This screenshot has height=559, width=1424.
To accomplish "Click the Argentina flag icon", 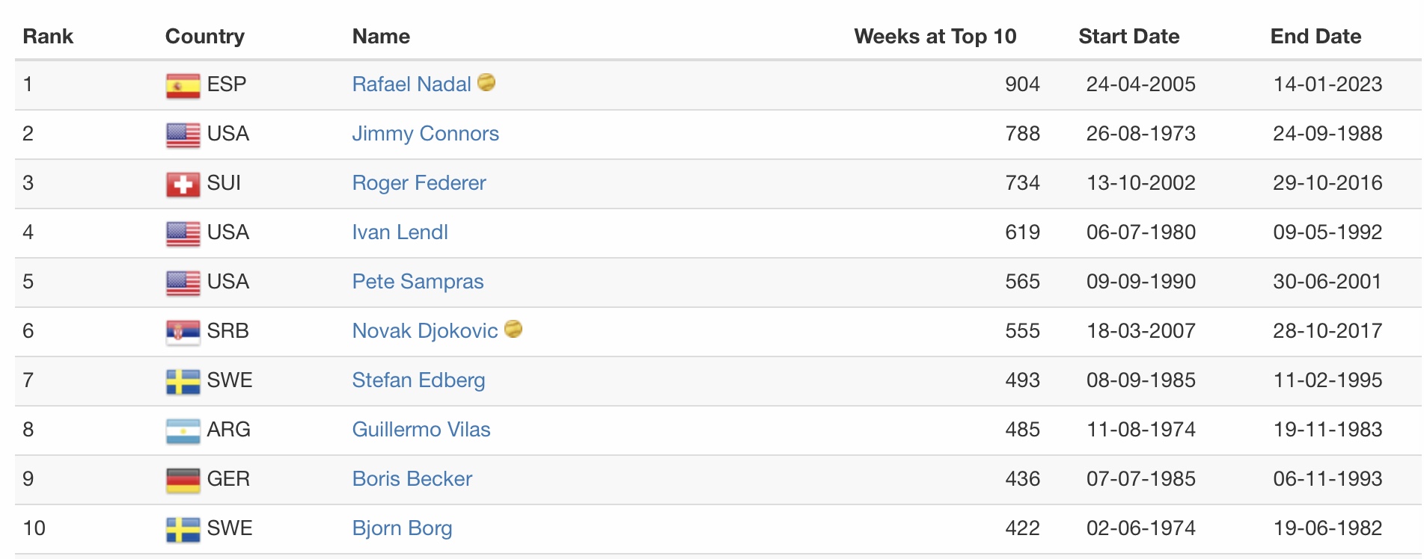I will click(x=183, y=430).
